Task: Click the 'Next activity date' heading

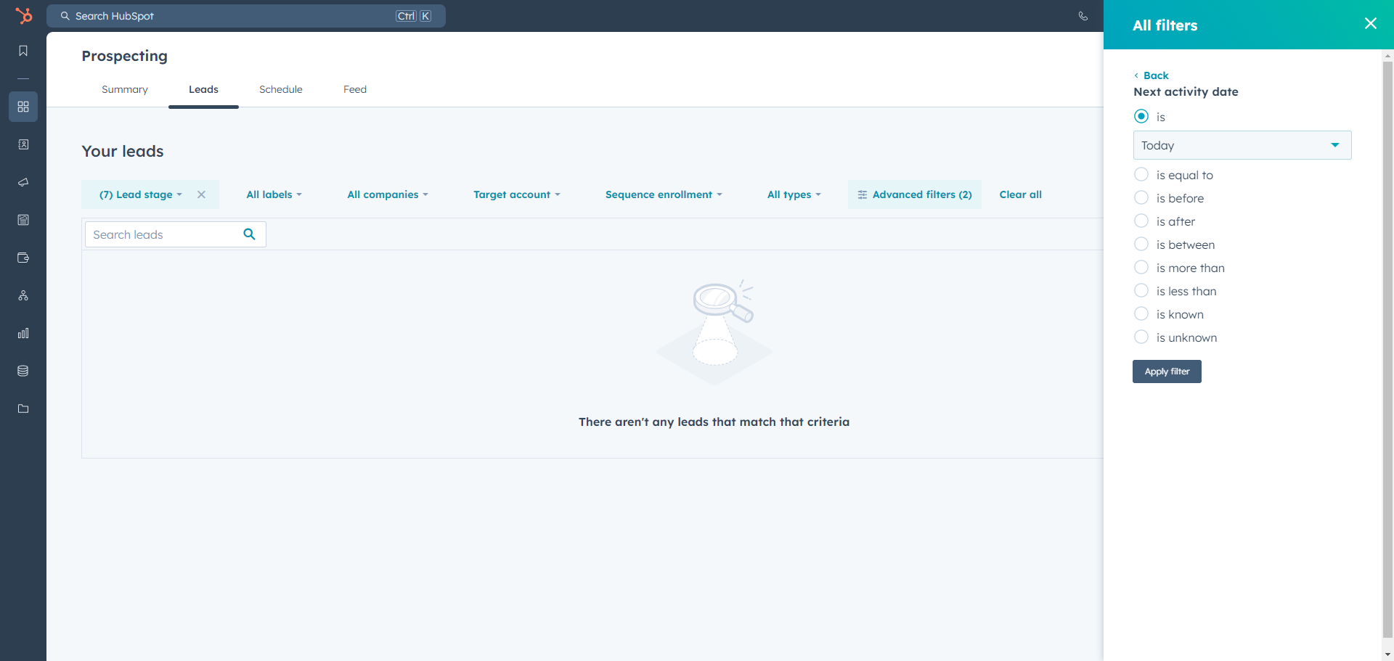Action: click(1186, 91)
